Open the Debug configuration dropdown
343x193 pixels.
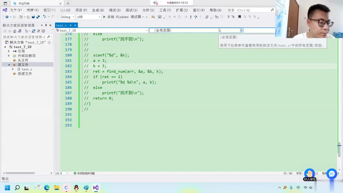(x=67, y=17)
